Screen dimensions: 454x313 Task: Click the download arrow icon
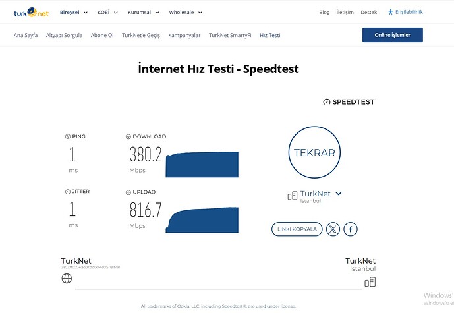(128, 136)
